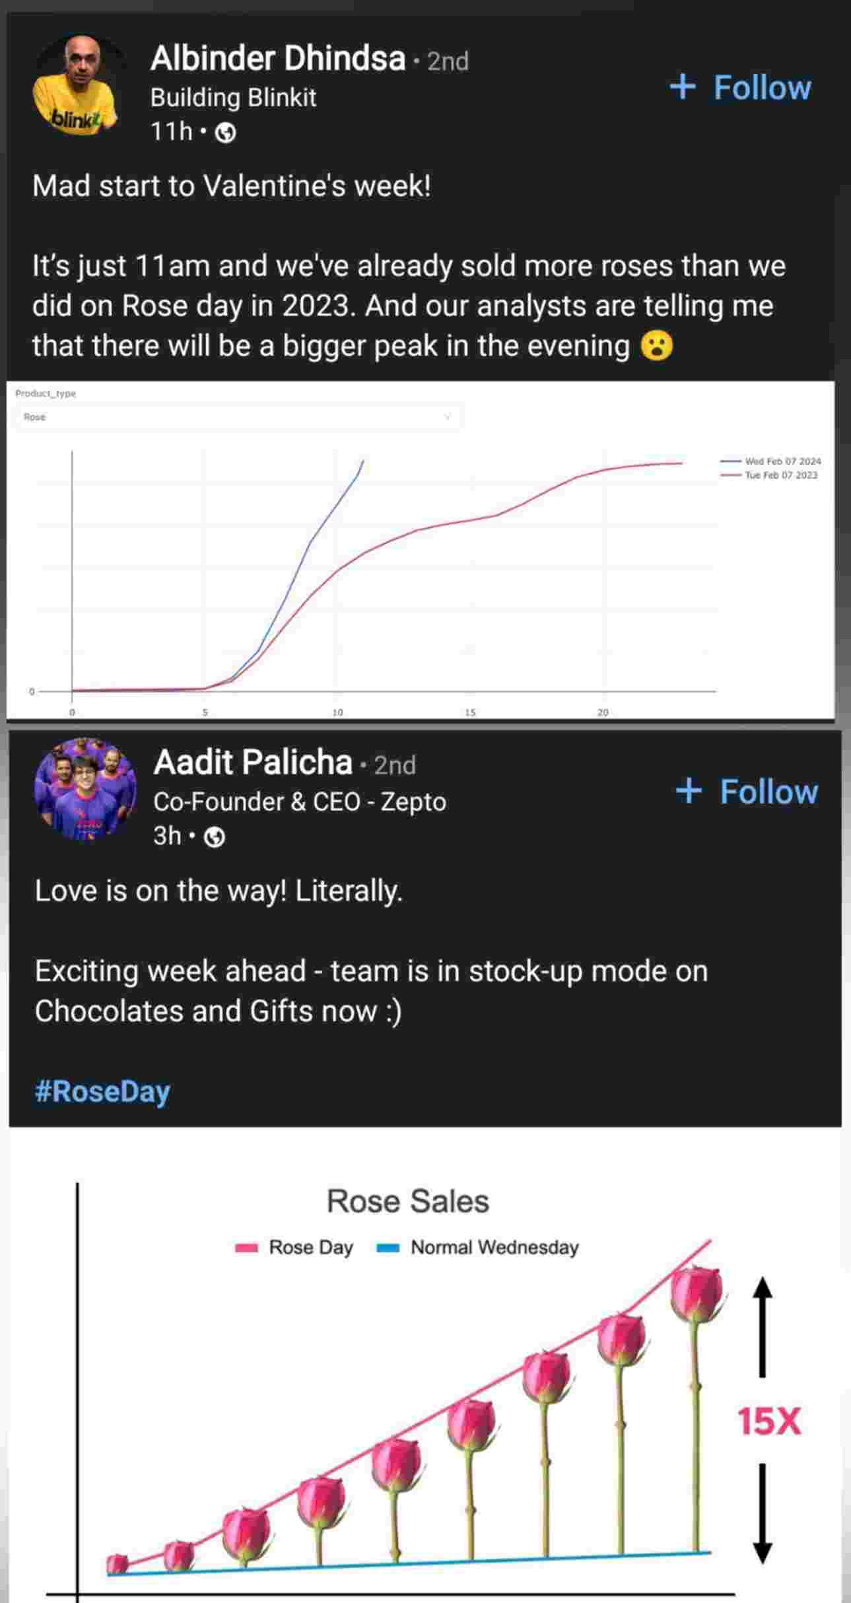Open Aadit Palicha's profile via his name
Viewport: 851px width, 1603px height.
(x=253, y=763)
